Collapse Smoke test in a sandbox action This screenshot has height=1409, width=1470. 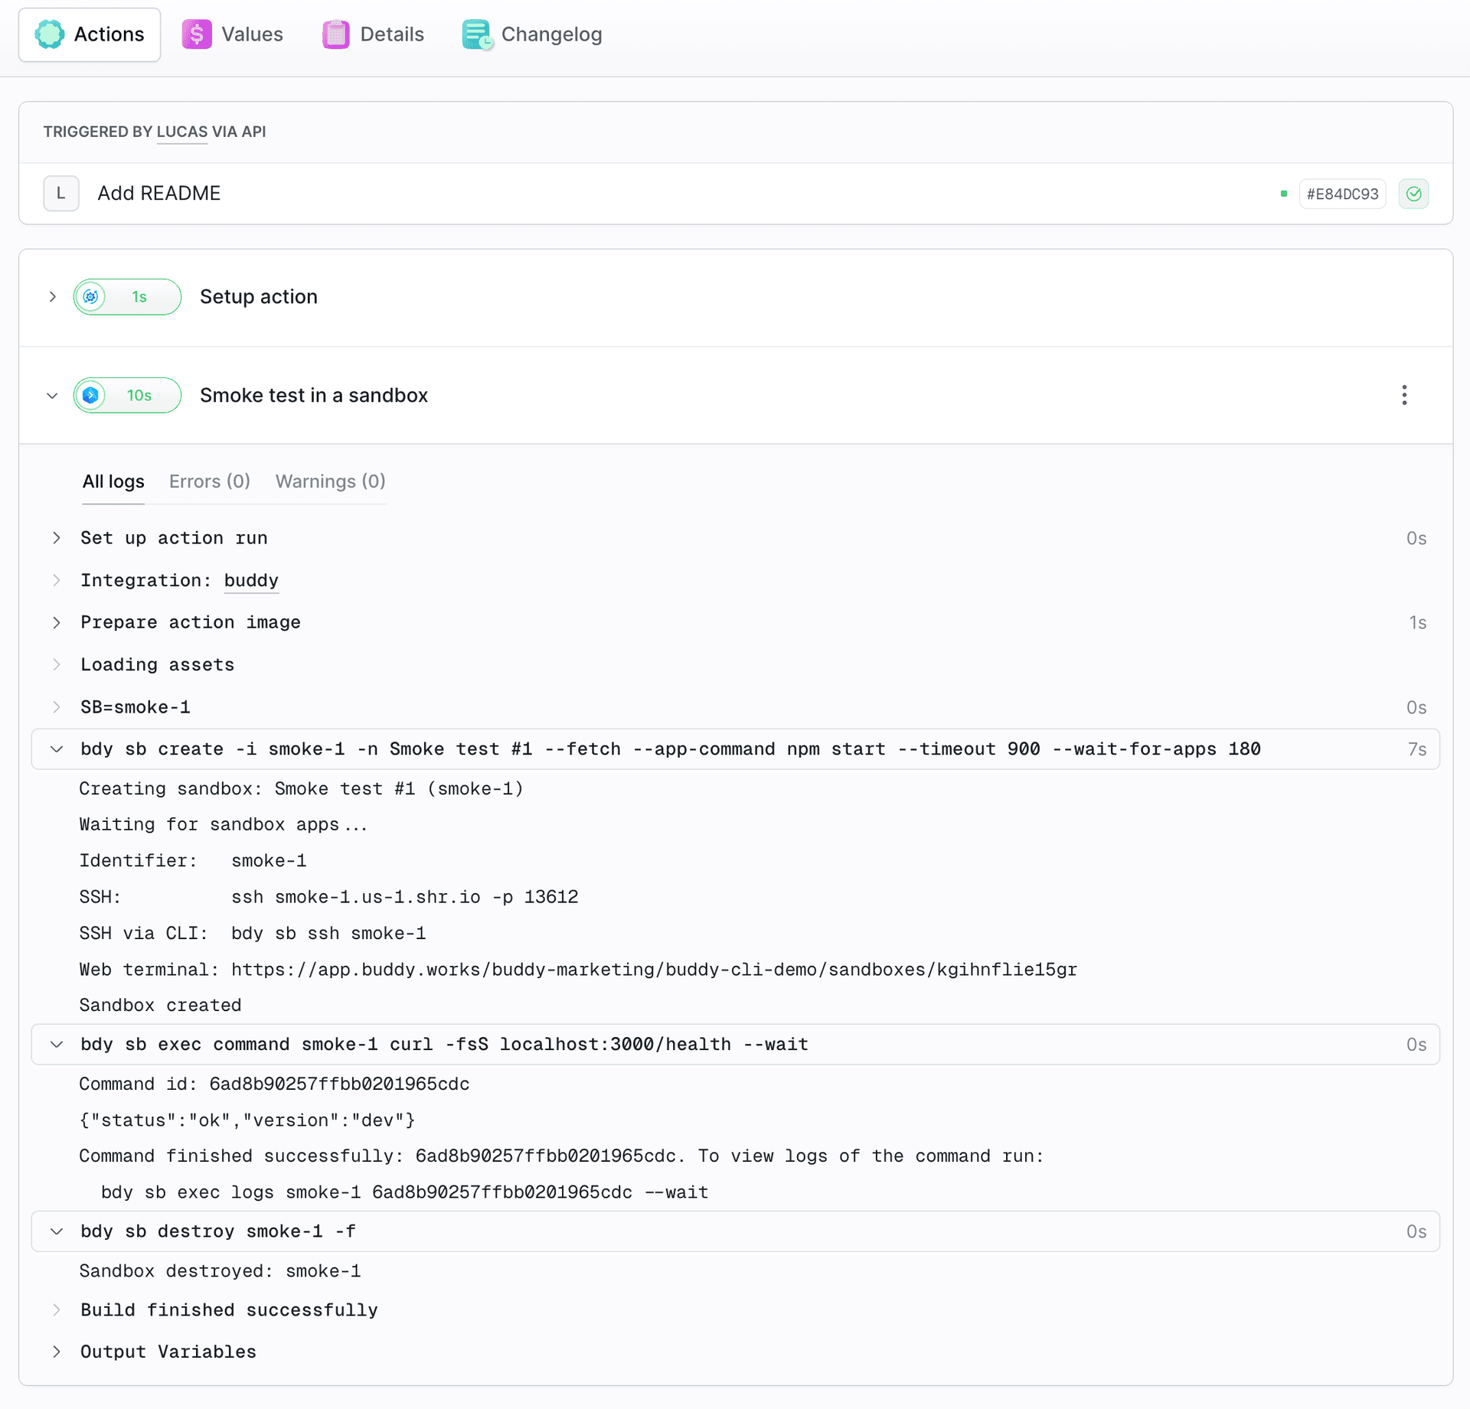pyautogui.click(x=52, y=396)
